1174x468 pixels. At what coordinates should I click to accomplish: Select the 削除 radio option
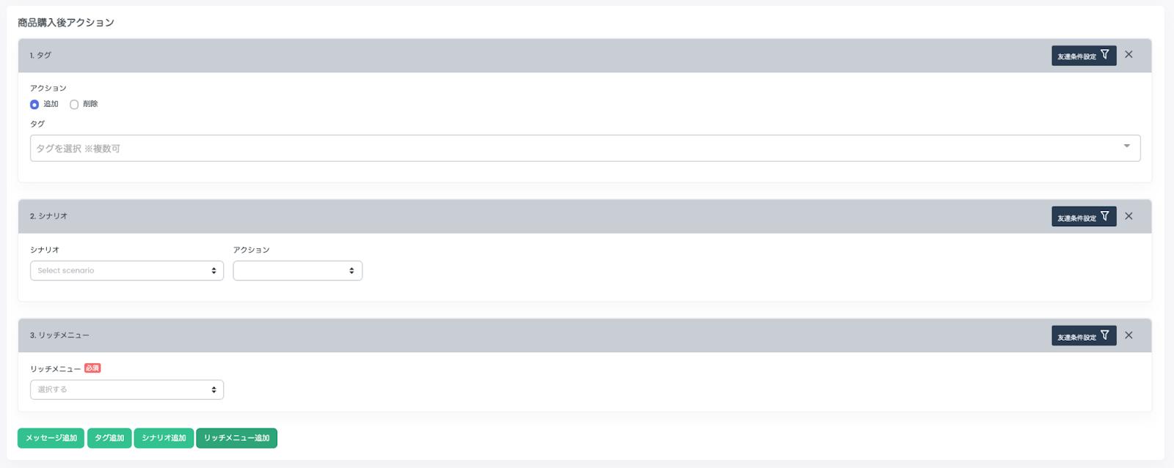pyautogui.click(x=74, y=105)
